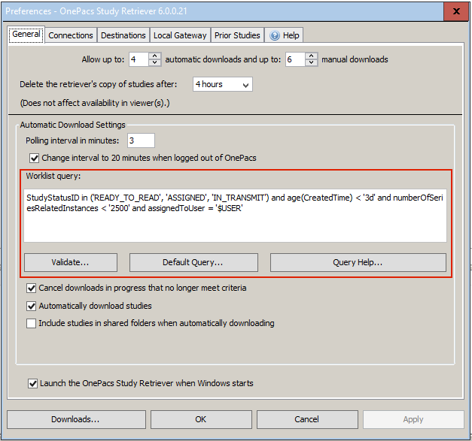Click the automatic downloads value field
The image size is (472, 441).
pyautogui.click(x=139, y=59)
